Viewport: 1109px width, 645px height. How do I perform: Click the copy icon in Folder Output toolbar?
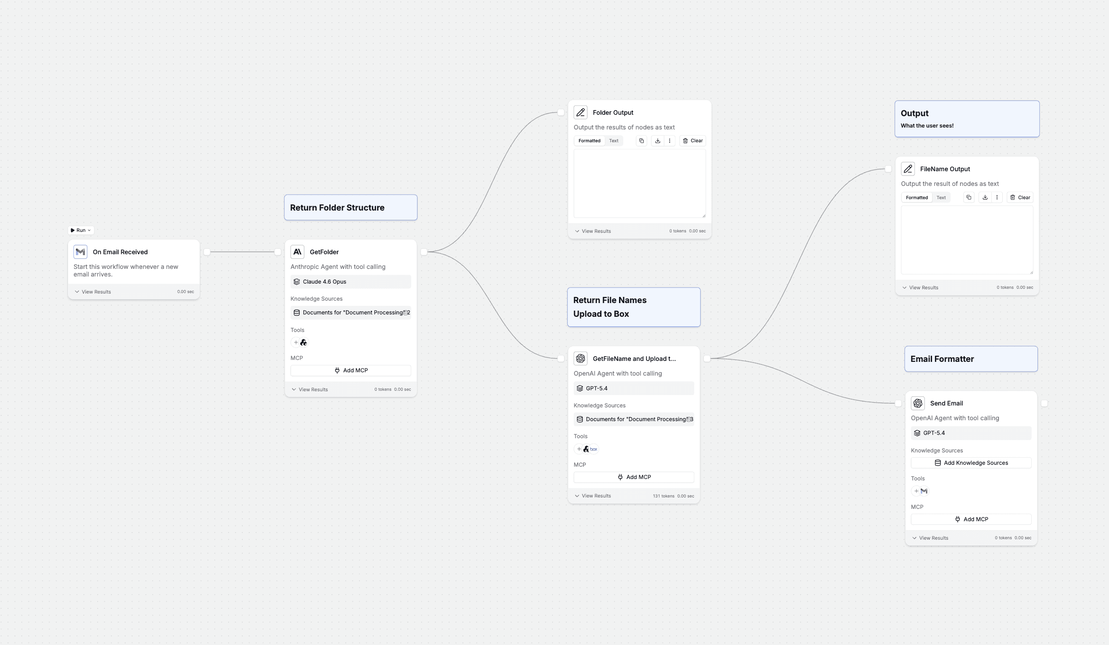coord(641,141)
